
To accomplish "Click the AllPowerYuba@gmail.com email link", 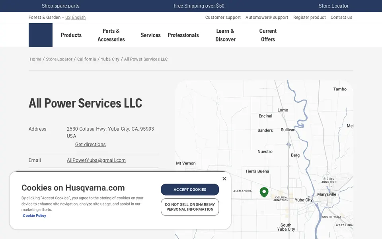I will coord(96,160).
